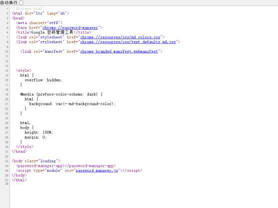Open the chrome_branded_manifest.webmanifest link
The height and width of the screenshot is (208, 278).
(x=119, y=51)
